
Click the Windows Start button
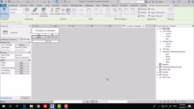click(3, 106)
